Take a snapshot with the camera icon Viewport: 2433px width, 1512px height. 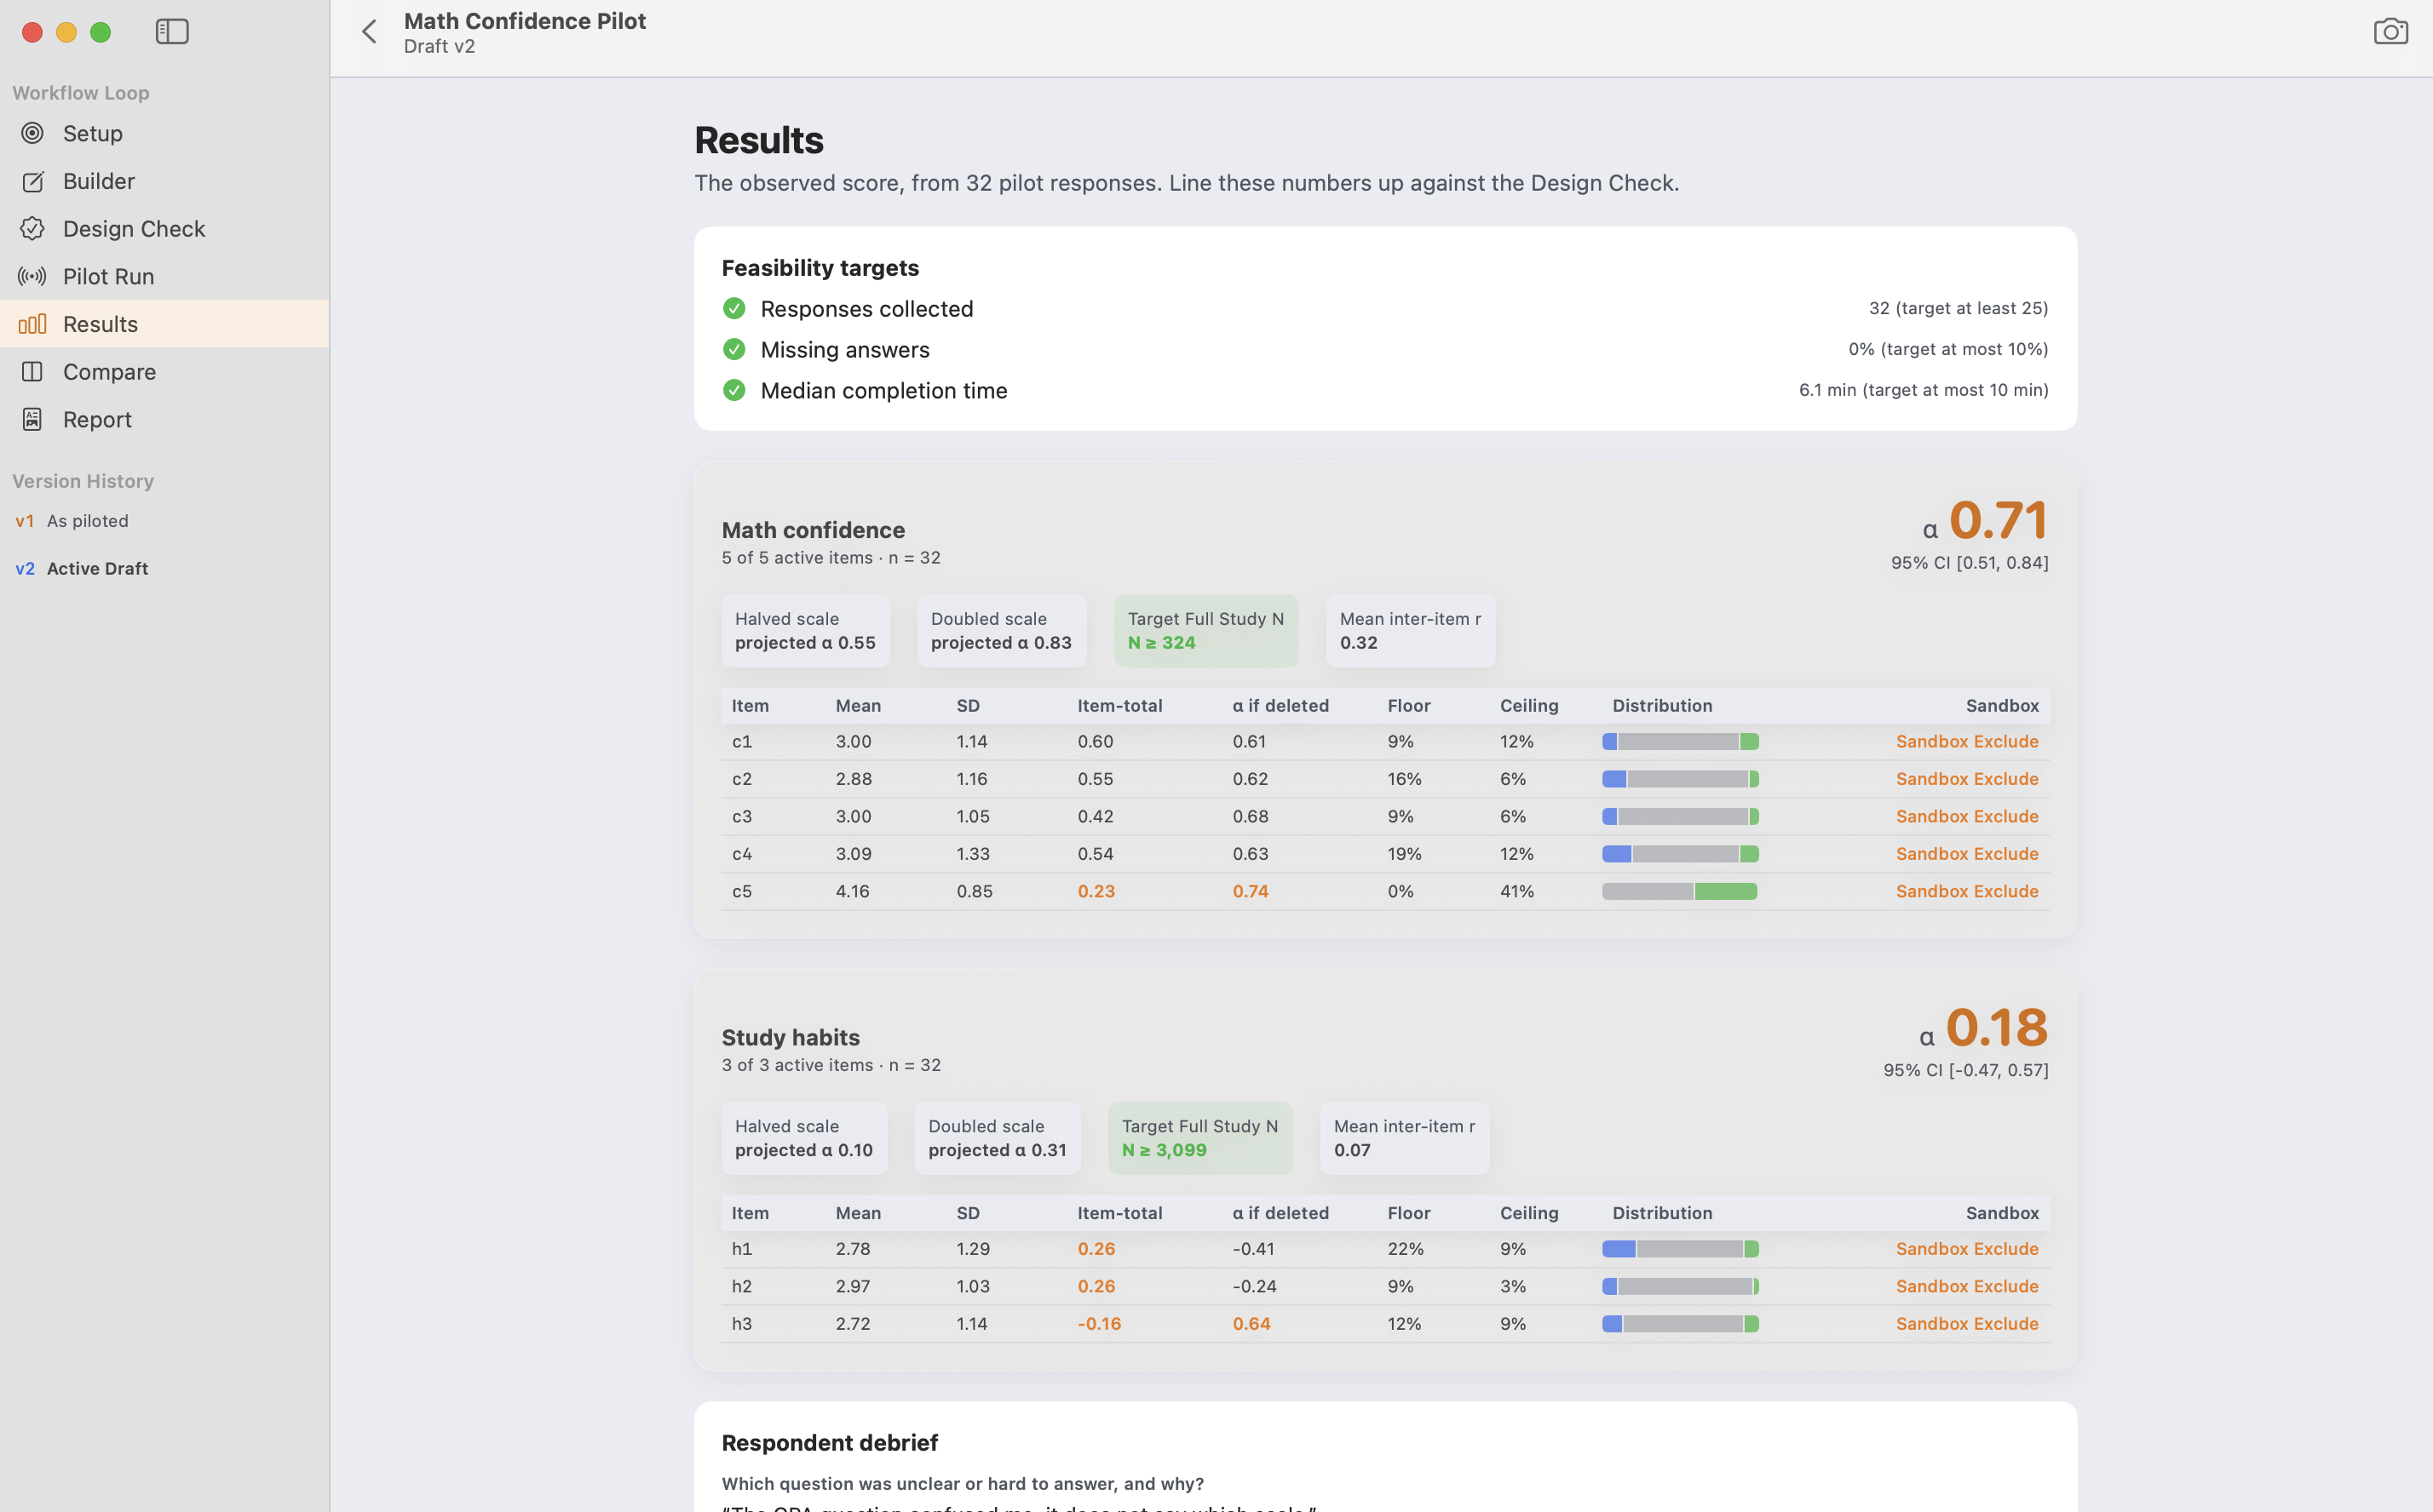pos(2390,32)
